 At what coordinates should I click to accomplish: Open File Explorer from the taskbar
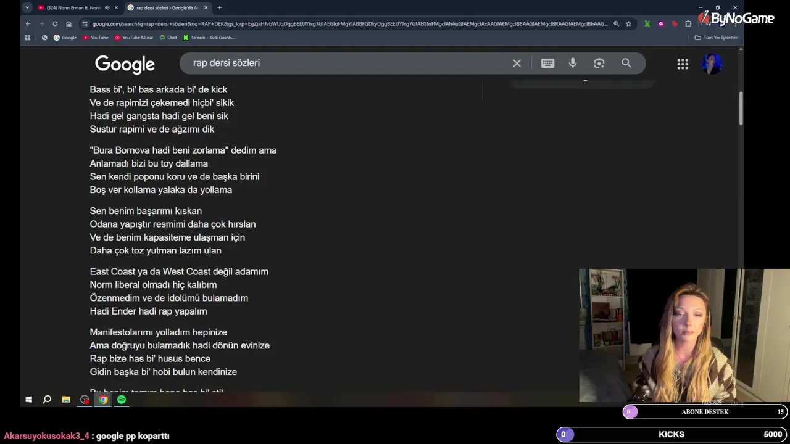66,400
